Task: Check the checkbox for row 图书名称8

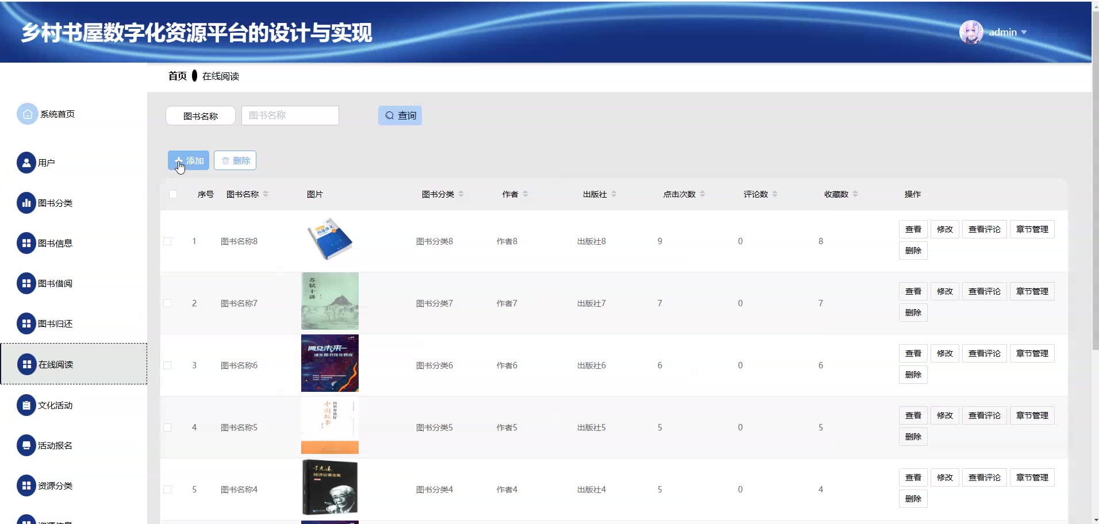Action: click(x=167, y=241)
